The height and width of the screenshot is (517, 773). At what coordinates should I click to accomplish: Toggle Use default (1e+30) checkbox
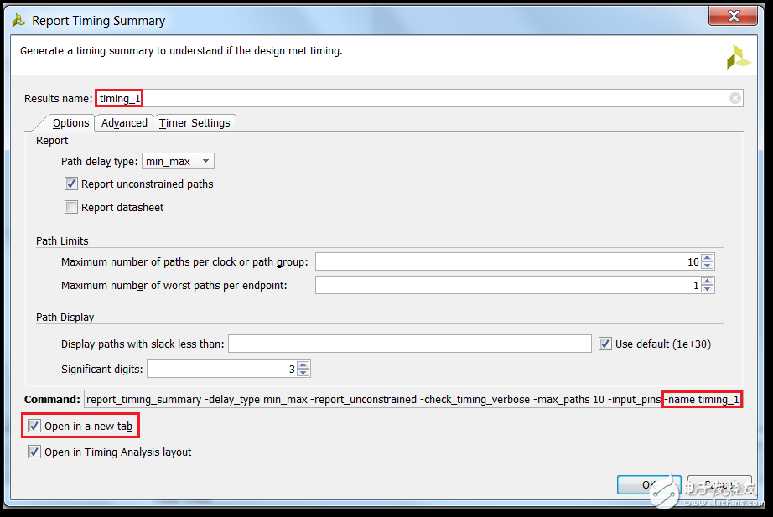tap(605, 344)
